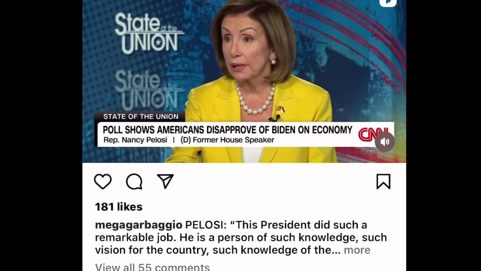View all 55 comments
481x271 pixels.
pos(152,267)
